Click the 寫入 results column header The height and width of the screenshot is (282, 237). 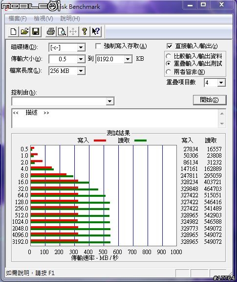pyautogui.click(x=188, y=141)
